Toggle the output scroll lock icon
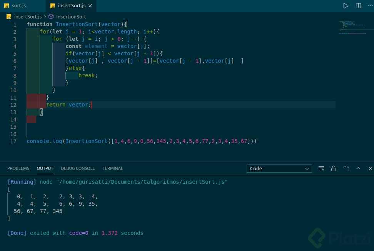Image resolution: width=374 pixels, height=251 pixels. [334, 168]
